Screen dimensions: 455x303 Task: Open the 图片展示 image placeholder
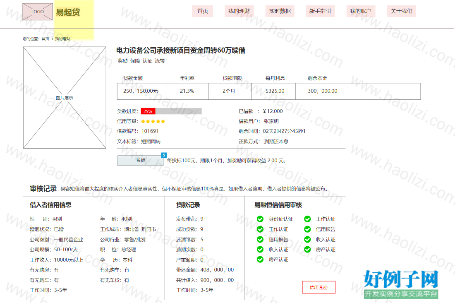click(65, 98)
